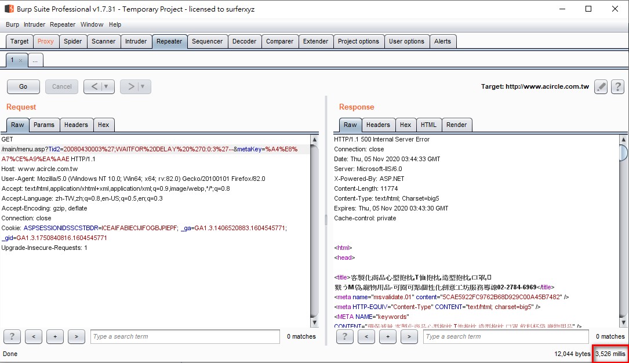Go to previous match in response search
Viewport: 629px width, 363px height.
366,336
